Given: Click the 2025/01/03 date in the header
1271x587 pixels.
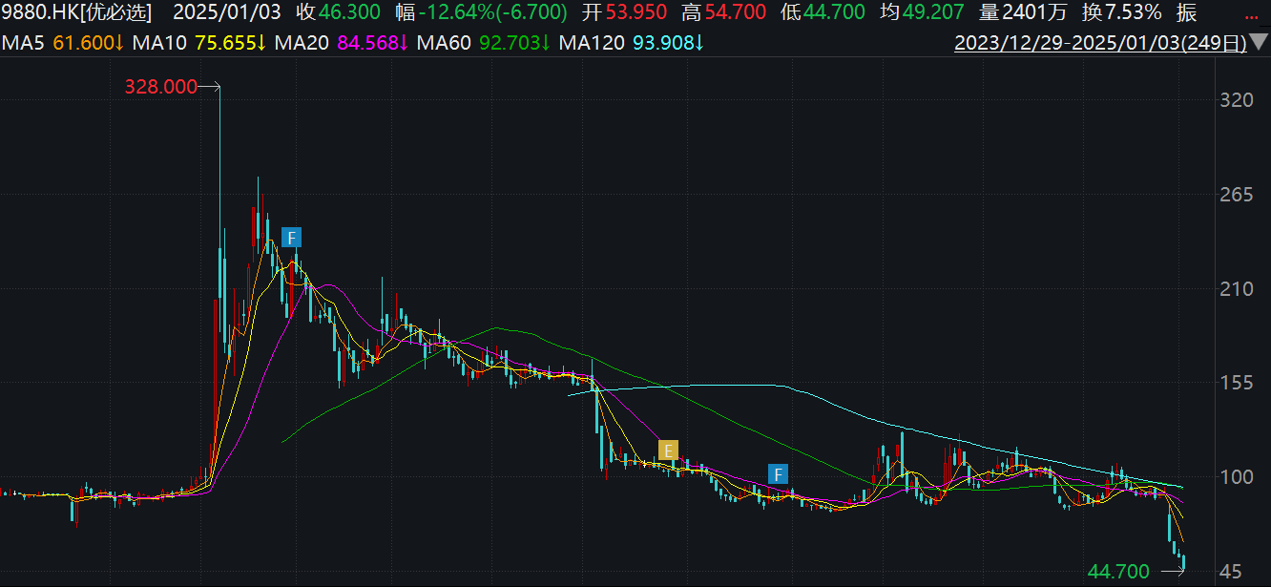Looking at the screenshot, I should (x=226, y=13).
